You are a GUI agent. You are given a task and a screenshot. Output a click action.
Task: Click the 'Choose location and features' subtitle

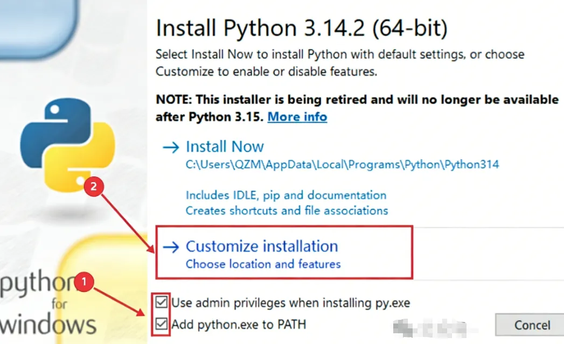pos(263,264)
